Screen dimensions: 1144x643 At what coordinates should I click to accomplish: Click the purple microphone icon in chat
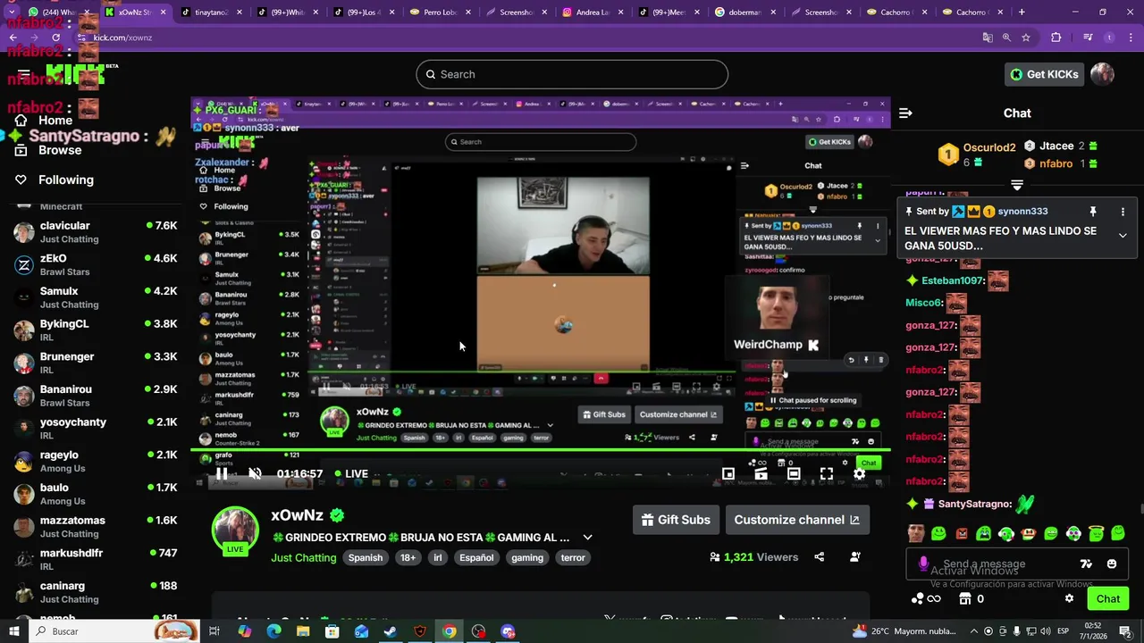pyautogui.click(x=923, y=564)
